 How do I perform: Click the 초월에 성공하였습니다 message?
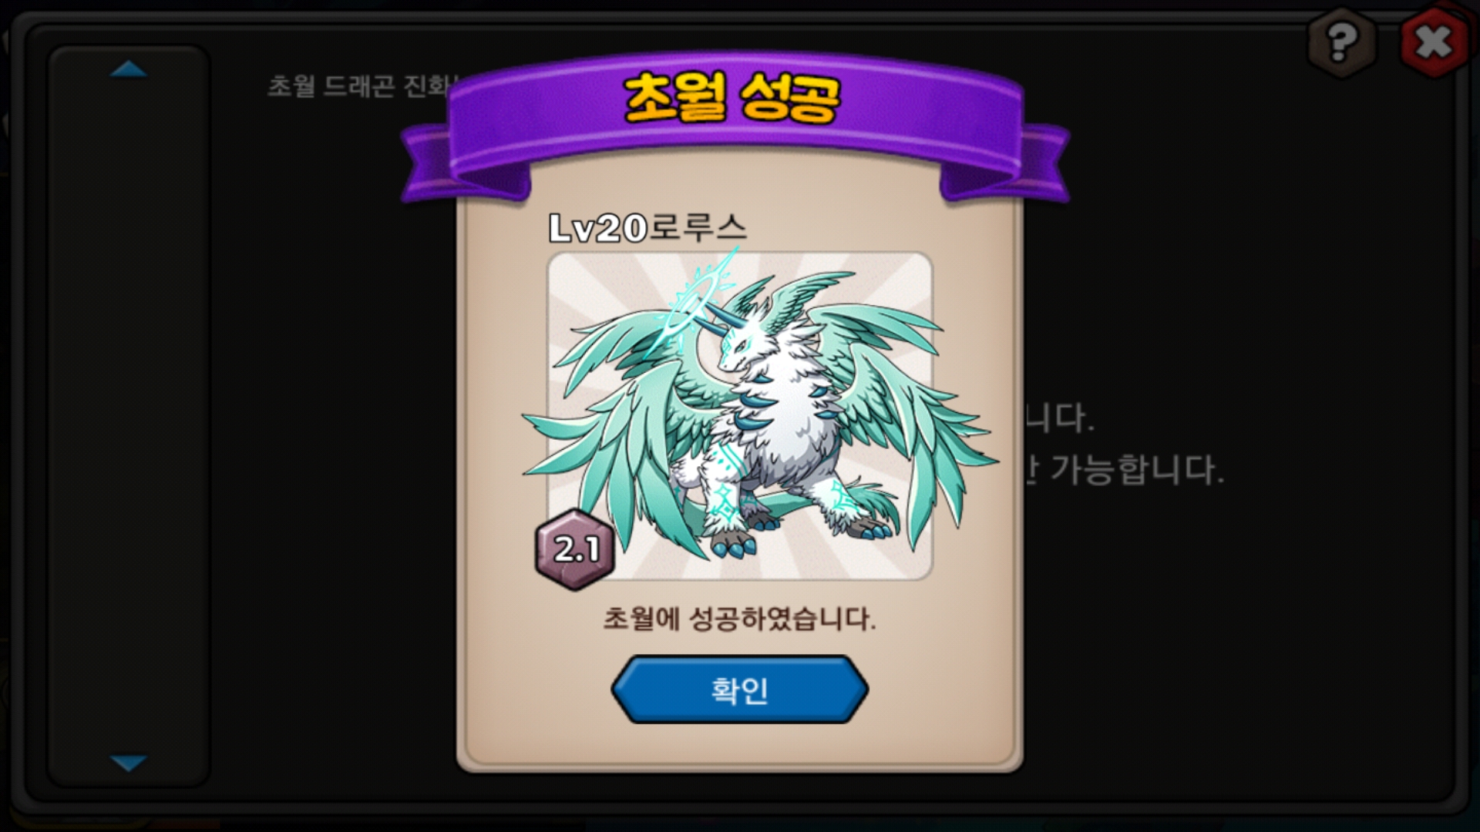(739, 619)
